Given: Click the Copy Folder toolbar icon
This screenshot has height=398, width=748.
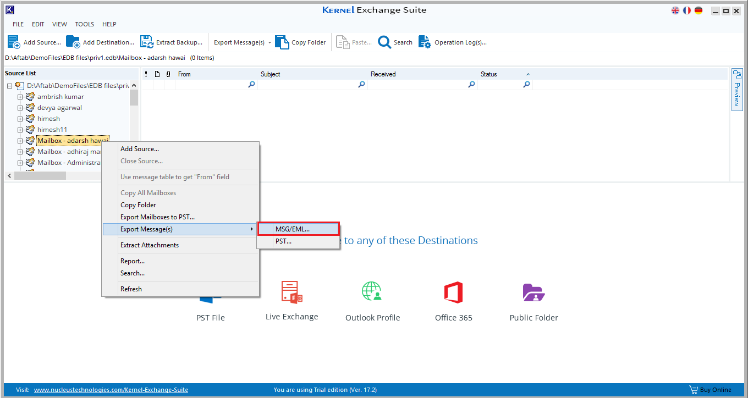Looking at the screenshot, I should [282, 42].
